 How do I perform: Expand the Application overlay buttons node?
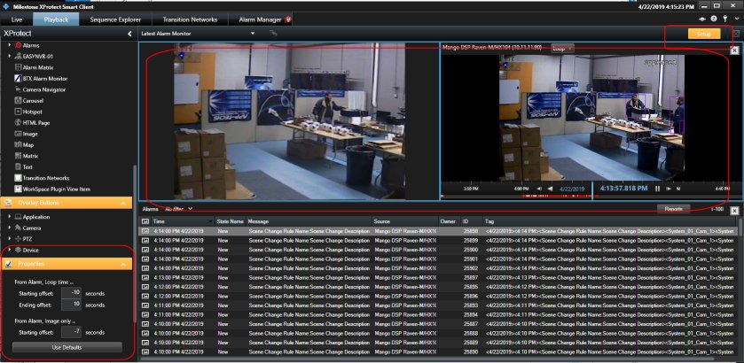[x=10, y=217]
